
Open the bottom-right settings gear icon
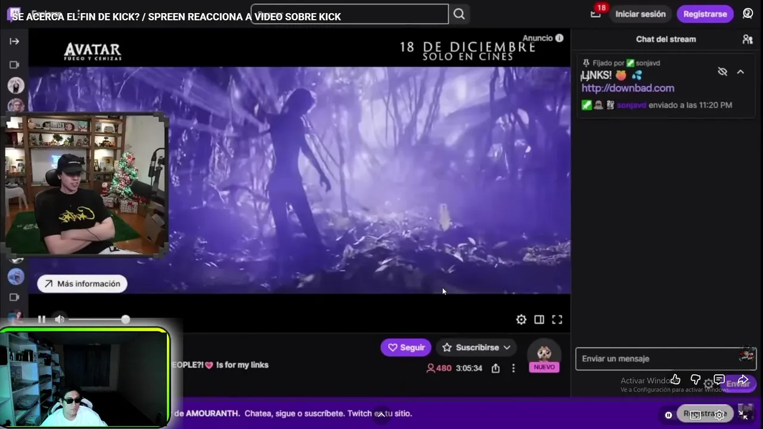click(x=720, y=415)
